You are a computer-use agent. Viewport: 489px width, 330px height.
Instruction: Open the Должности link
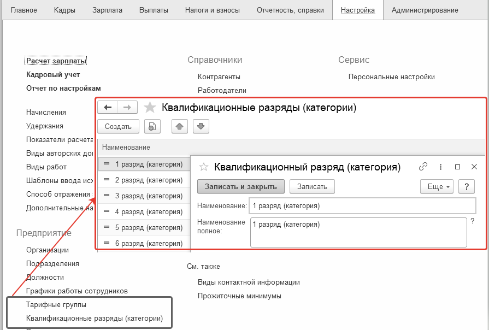pos(45,278)
